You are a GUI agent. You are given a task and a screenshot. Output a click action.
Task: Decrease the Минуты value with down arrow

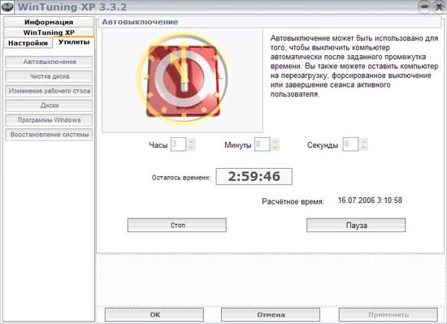tap(276, 148)
